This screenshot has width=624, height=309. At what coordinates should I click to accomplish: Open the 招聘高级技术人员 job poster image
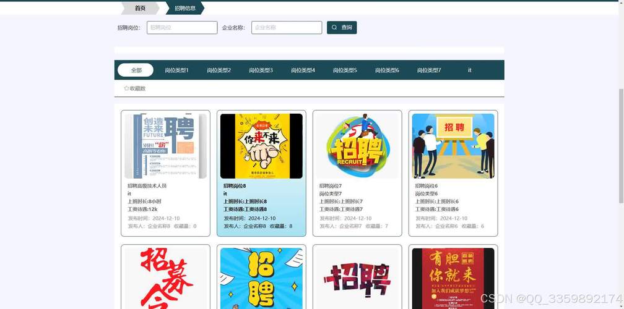(165, 146)
